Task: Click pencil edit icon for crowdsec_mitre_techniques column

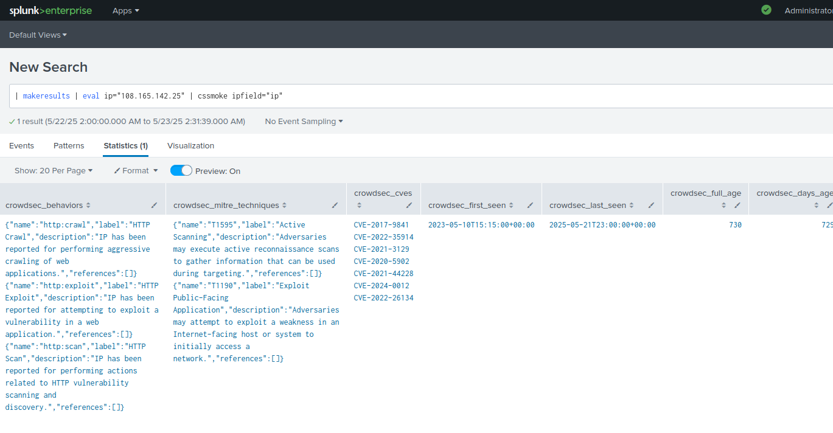Action: (335, 206)
